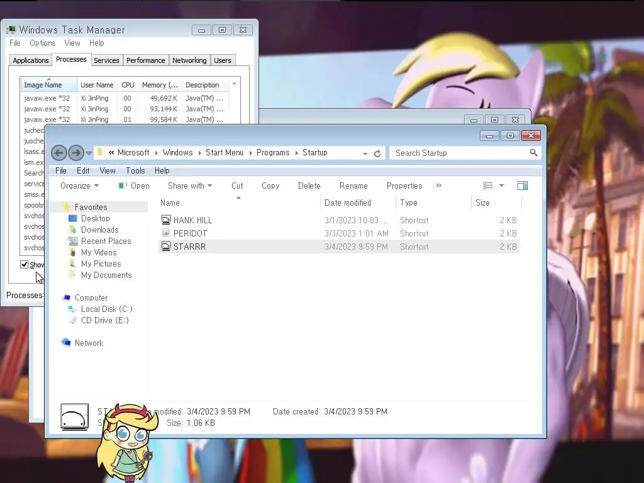Screen dimensions: 644x483
Task: Toggle Show processes from all users checkbox
Action: (x=25, y=265)
